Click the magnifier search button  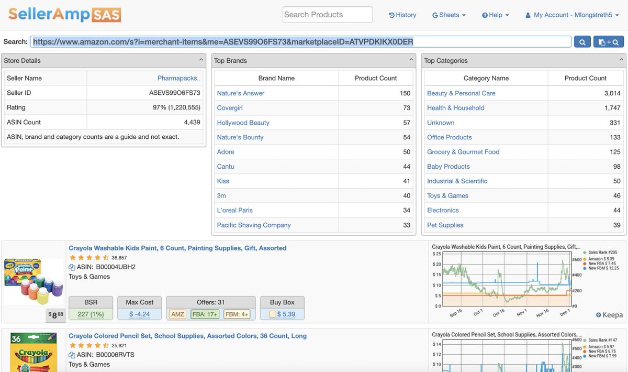(582, 42)
